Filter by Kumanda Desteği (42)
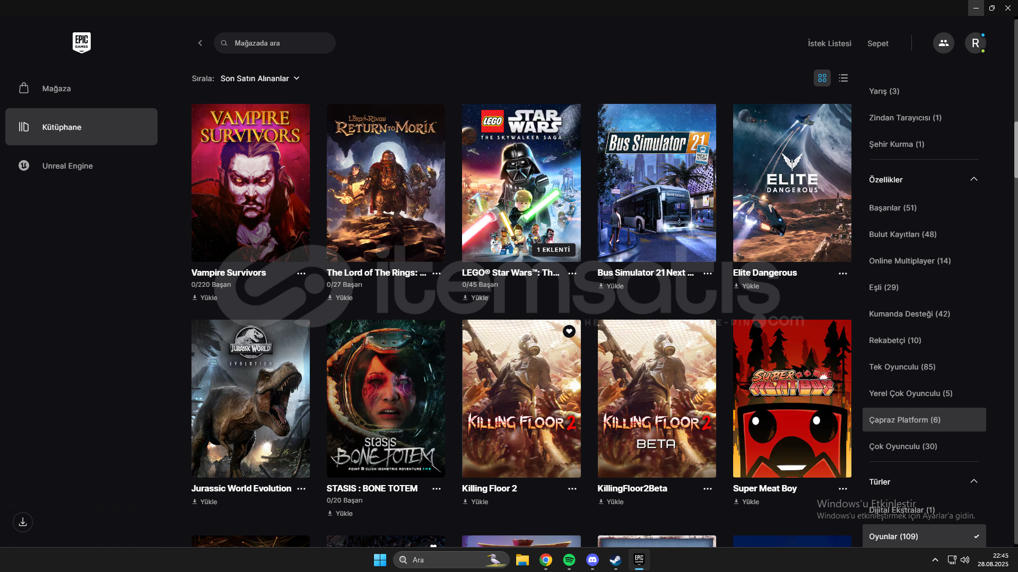Screen dimensions: 1018x572 [x=924, y=314]
